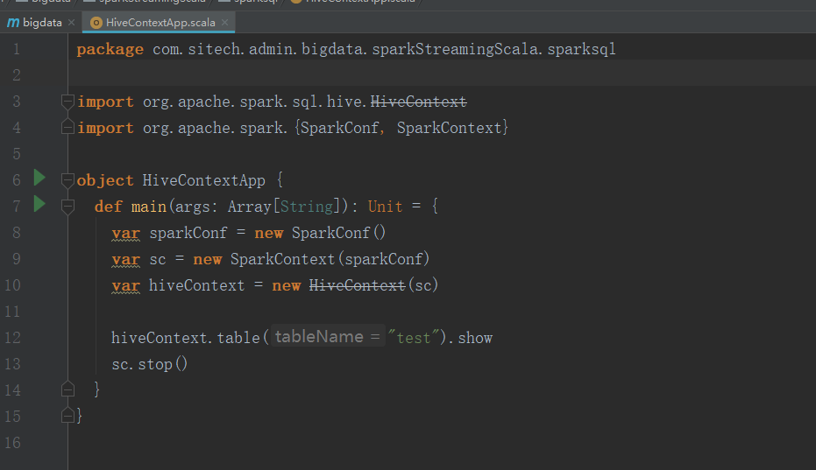This screenshot has width=816, height=470.
Task: Click the "test" string literal
Action: (x=414, y=338)
